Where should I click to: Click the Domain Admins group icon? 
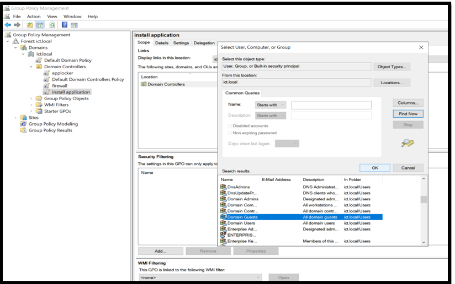tap(223, 199)
